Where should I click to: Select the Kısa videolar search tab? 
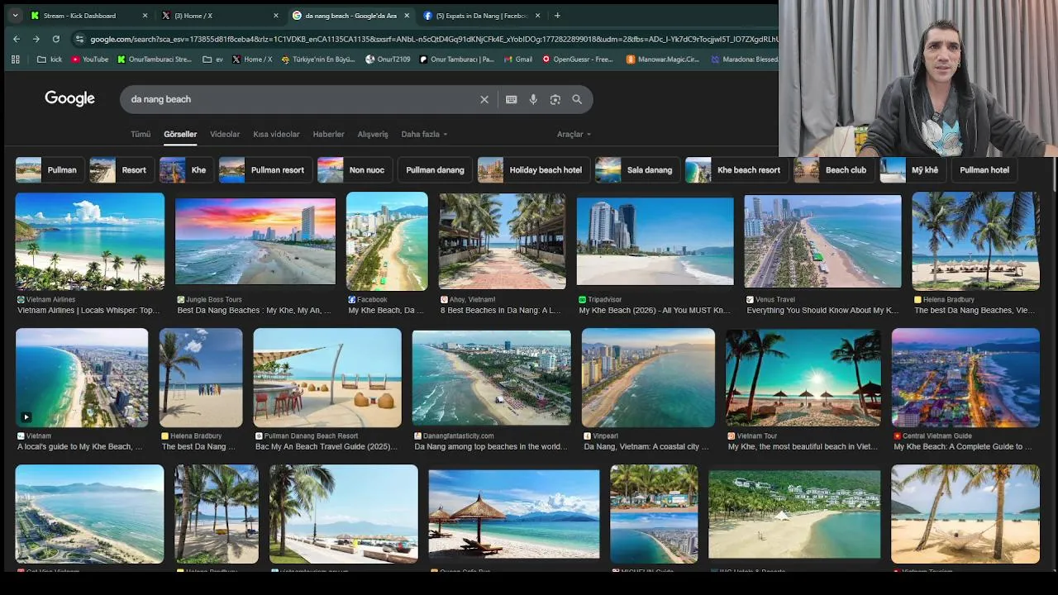click(276, 134)
